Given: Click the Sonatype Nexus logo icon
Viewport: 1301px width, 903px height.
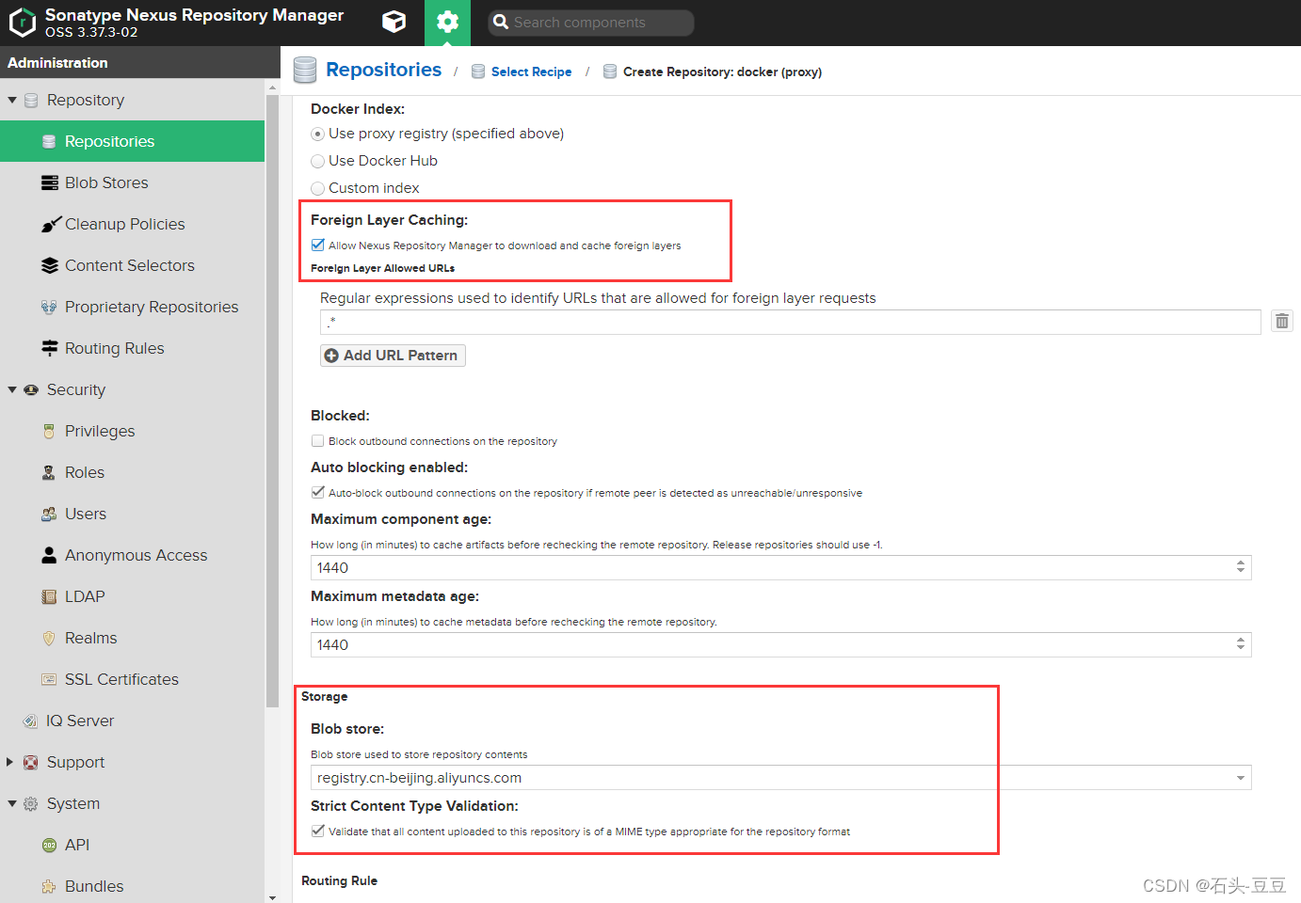Looking at the screenshot, I should point(22,23).
